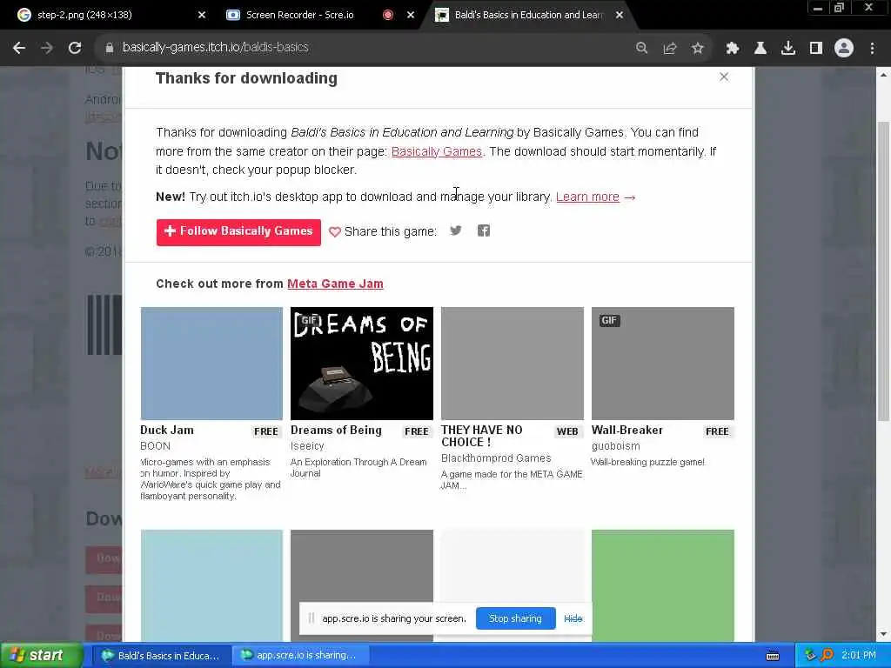891x668 pixels.
Task: Go back using the browser back arrow
Action: click(x=19, y=48)
